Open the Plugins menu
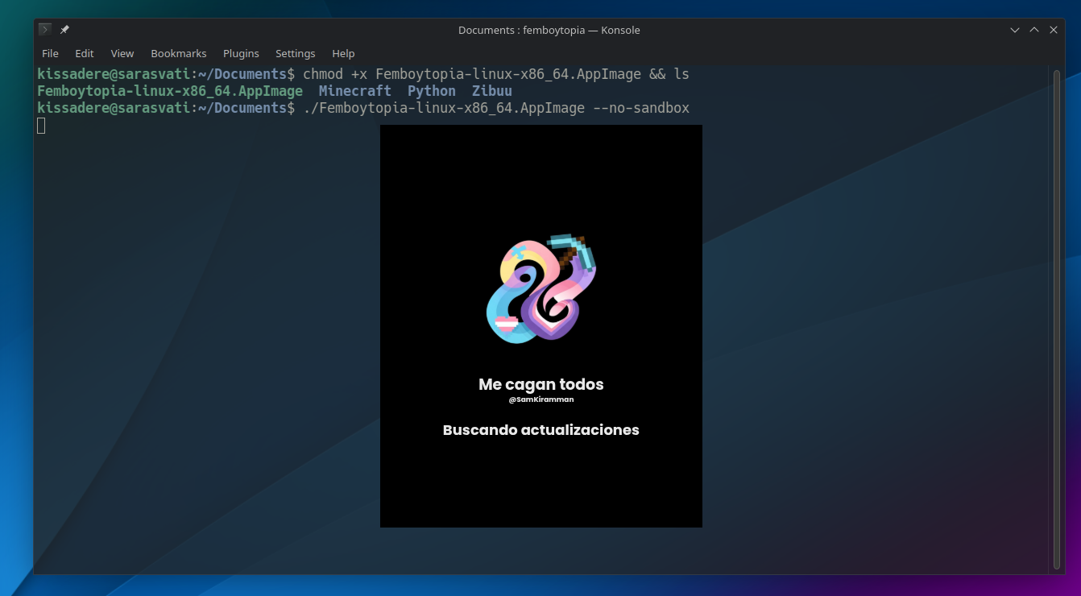The image size is (1081, 596). pos(241,53)
